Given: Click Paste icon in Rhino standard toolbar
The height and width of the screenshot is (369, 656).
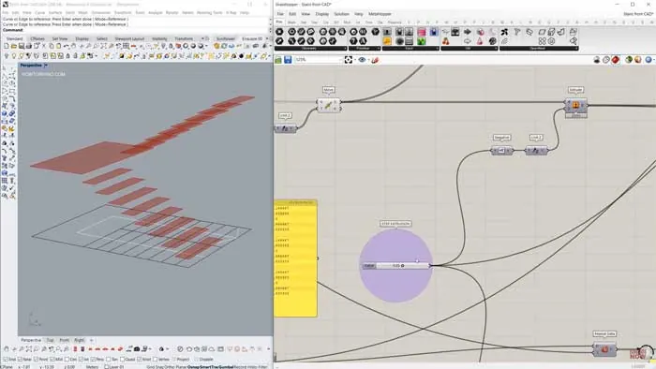Looking at the screenshot, I should point(58,46).
